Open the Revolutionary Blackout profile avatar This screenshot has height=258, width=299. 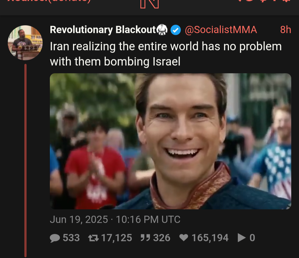pos(25,43)
